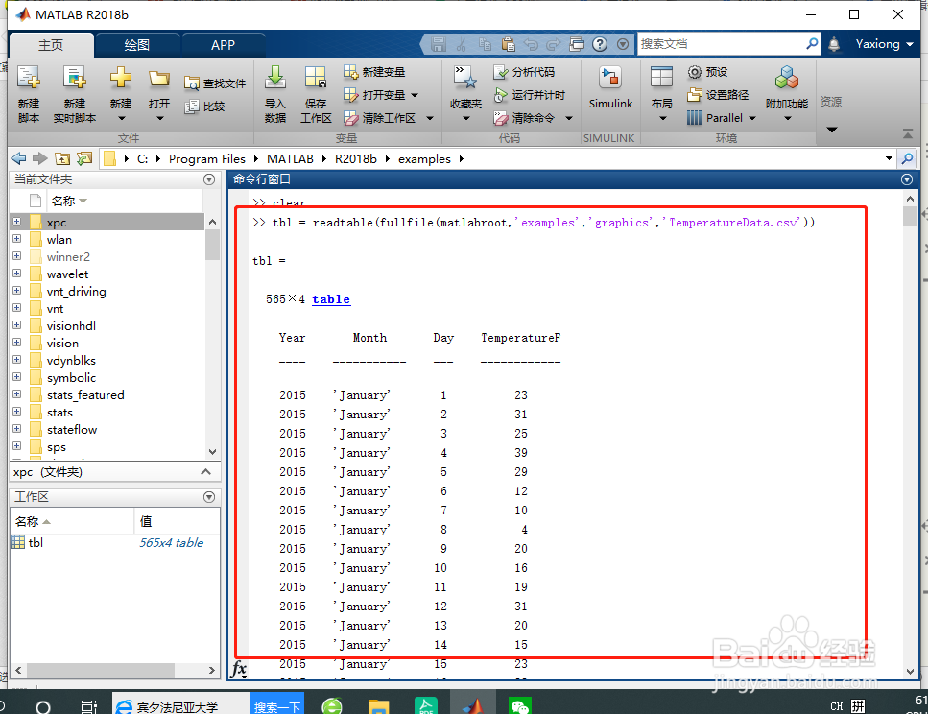Viewport: 928px width, 714px height.
Task: Click New Variable (新建变量)
Action: pyautogui.click(x=374, y=72)
